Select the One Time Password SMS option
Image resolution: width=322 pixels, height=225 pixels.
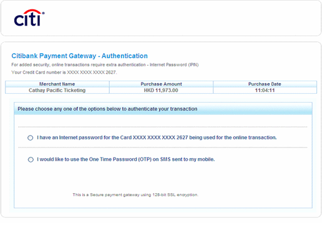pyautogui.click(x=31, y=159)
